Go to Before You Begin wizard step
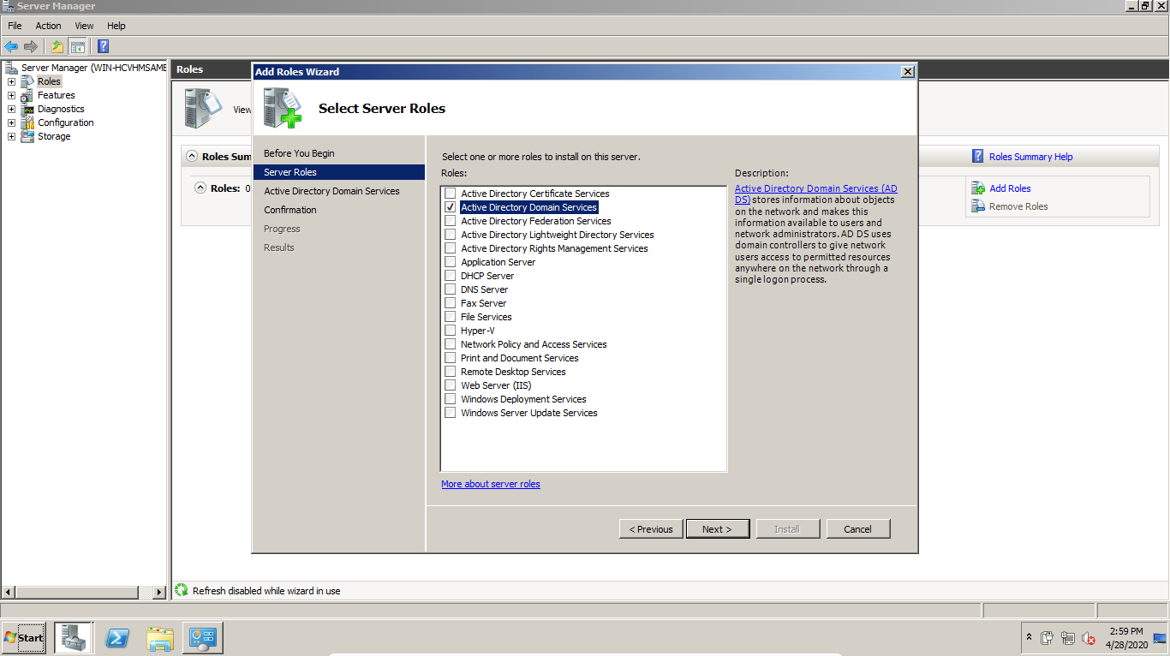The height and width of the screenshot is (656, 1170). (x=299, y=153)
